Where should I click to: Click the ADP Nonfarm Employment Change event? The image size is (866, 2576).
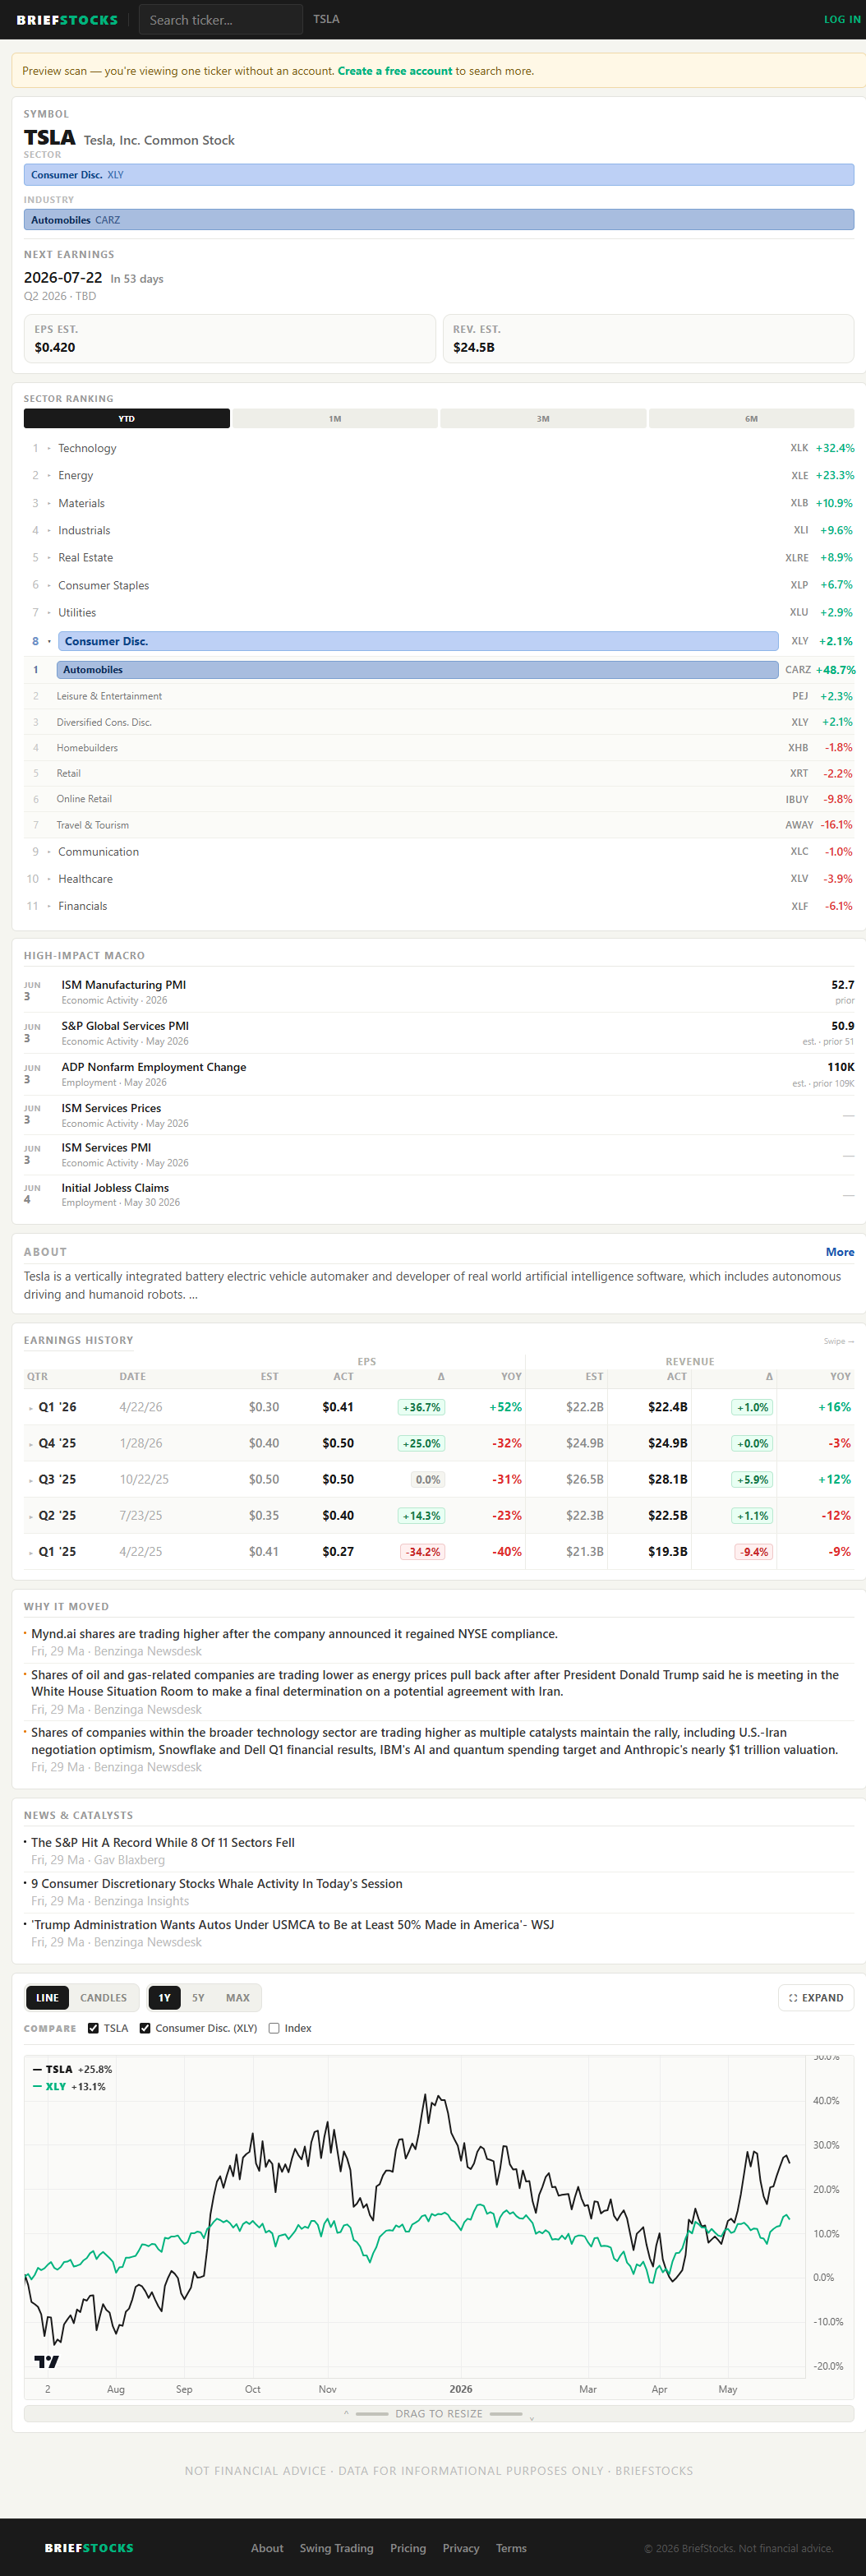439,1074
